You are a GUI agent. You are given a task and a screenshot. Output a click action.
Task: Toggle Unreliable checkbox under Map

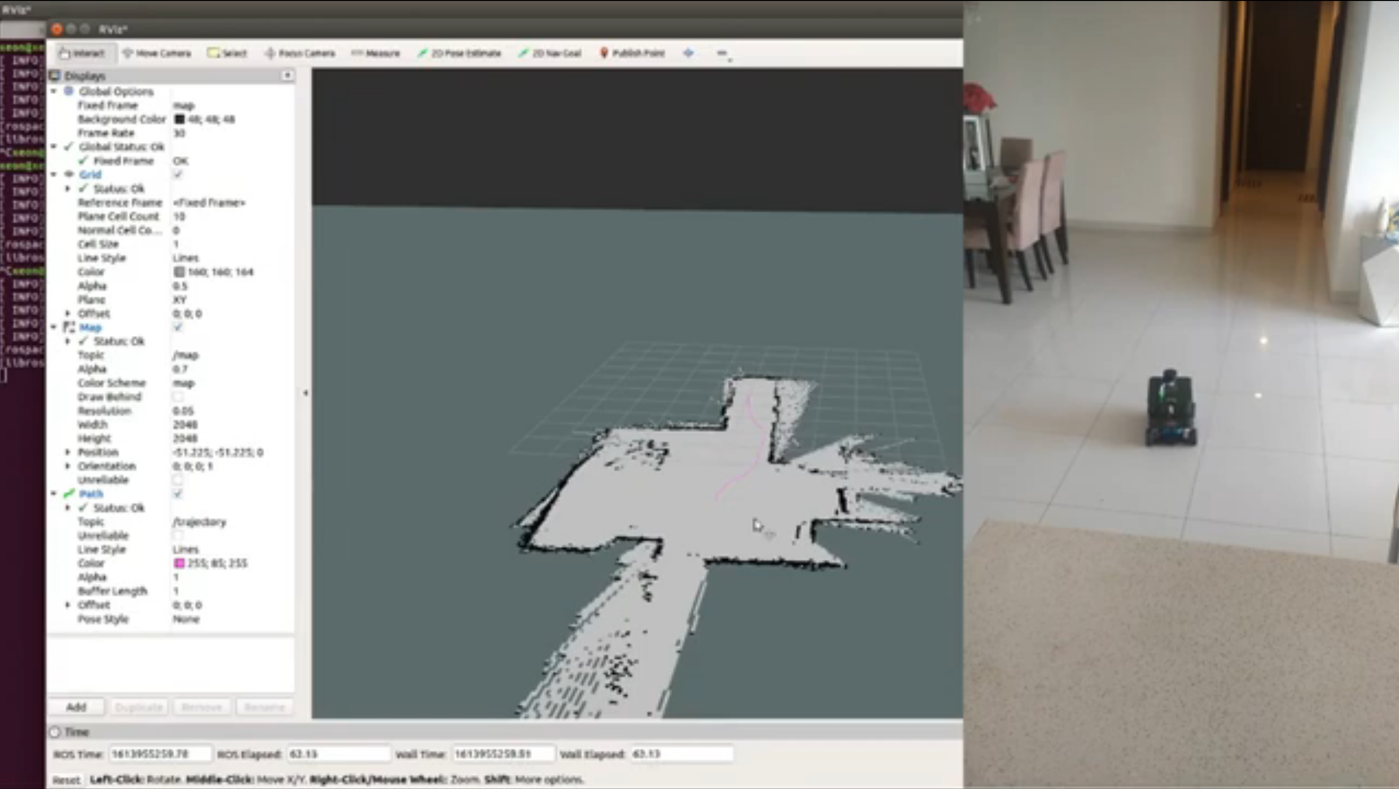point(177,480)
